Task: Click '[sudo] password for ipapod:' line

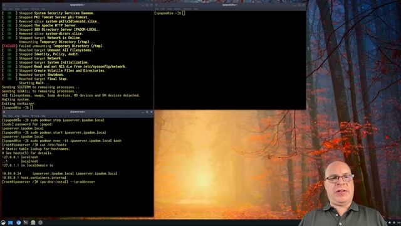Action: click(x=28, y=124)
